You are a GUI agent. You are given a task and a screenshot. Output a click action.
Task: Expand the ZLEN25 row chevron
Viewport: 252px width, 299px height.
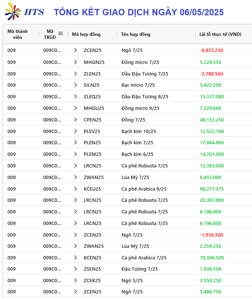76,74
